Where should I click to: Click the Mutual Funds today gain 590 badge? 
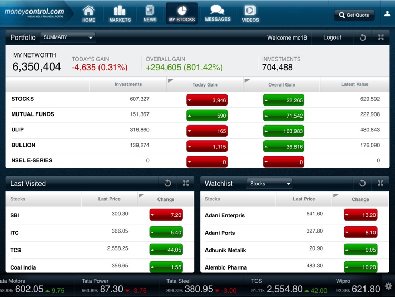pyautogui.click(x=207, y=116)
